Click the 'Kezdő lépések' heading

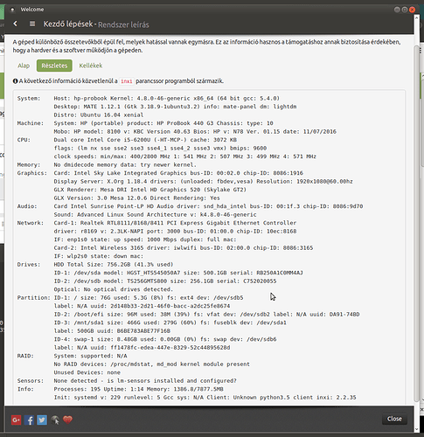68,24
